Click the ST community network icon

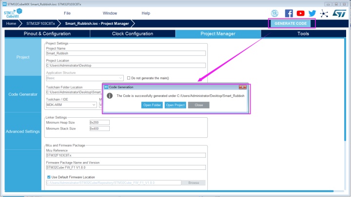coord(324,14)
